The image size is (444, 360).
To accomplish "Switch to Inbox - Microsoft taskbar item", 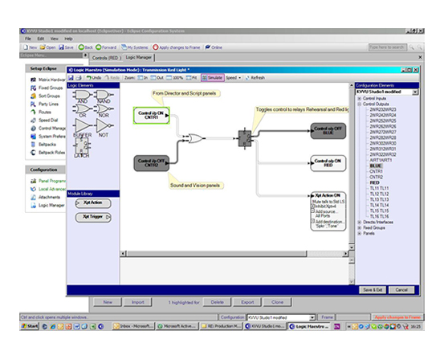I will point(133,326).
